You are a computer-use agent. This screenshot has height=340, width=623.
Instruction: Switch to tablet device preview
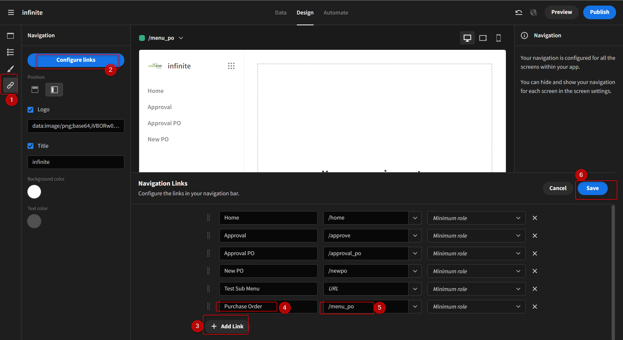coord(483,38)
